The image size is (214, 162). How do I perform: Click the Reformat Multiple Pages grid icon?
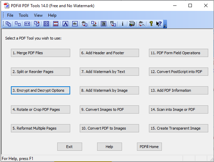(x=46, y=24)
